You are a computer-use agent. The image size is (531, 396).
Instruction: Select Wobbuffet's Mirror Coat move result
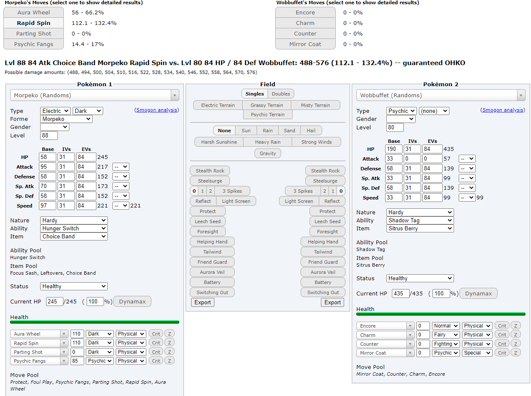(x=305, y=44)
